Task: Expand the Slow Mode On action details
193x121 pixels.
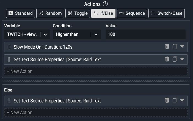Action: click(x=182, y=47)
